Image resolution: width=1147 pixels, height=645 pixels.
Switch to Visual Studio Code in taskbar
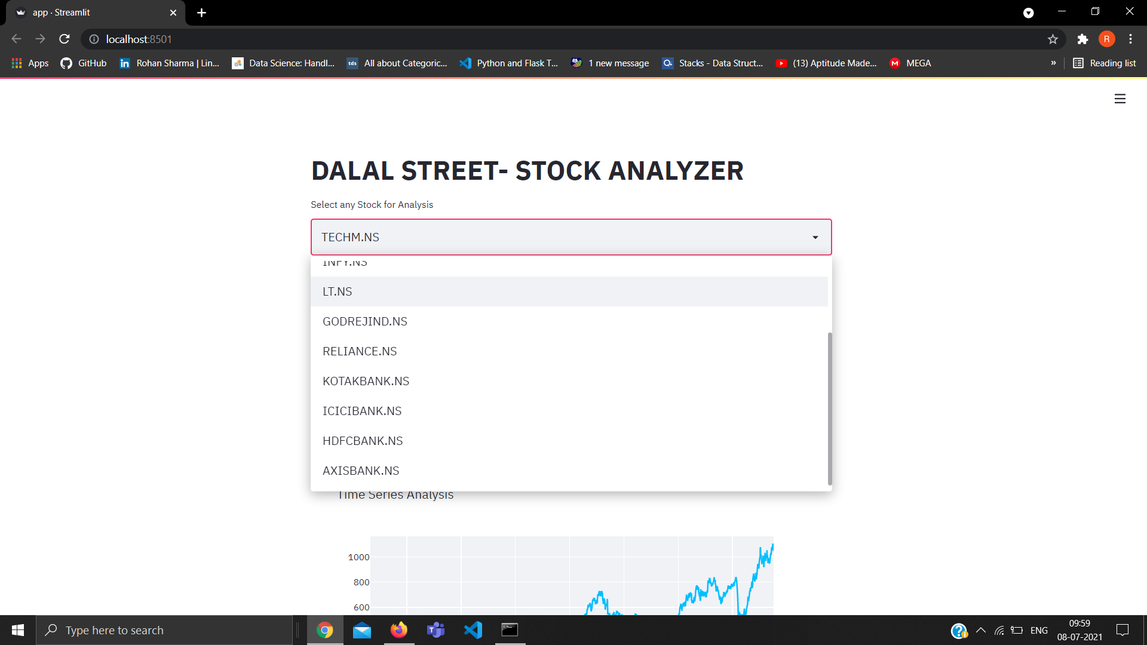coord(473,630)
